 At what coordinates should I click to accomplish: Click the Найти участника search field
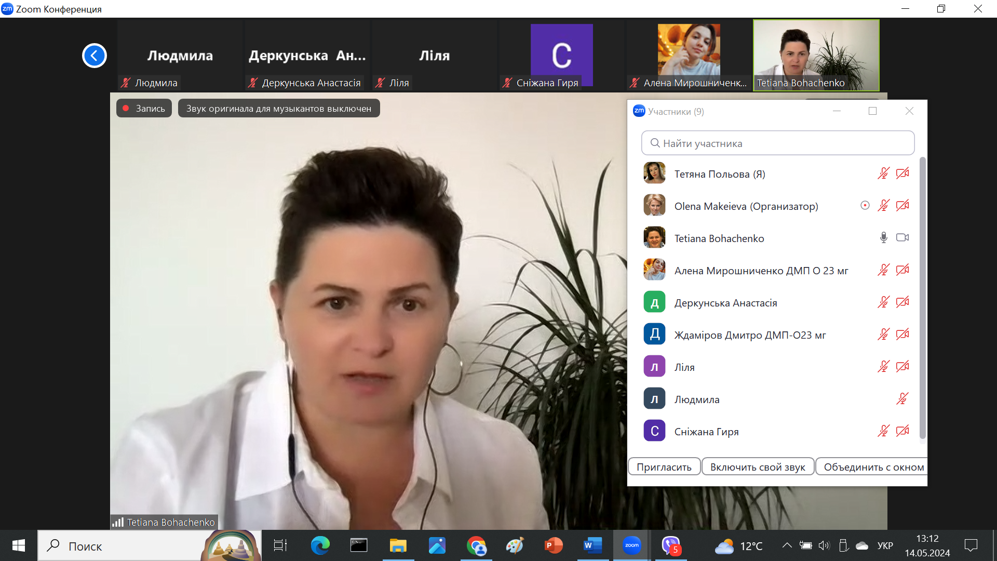[x=777, y=143]
